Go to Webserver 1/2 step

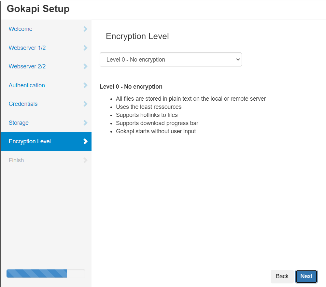pyautogui.click(x=46, y=48)
